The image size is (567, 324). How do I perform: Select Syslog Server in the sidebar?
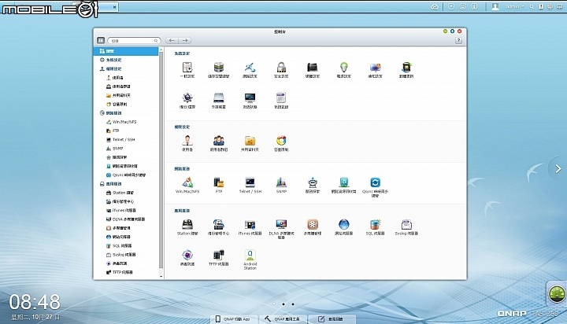click(x=120, y=255)
